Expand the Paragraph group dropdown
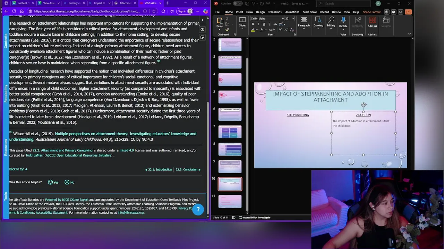 pos(304,29)
